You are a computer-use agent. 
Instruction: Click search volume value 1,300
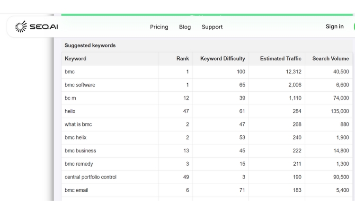click(x=343, y=164)
